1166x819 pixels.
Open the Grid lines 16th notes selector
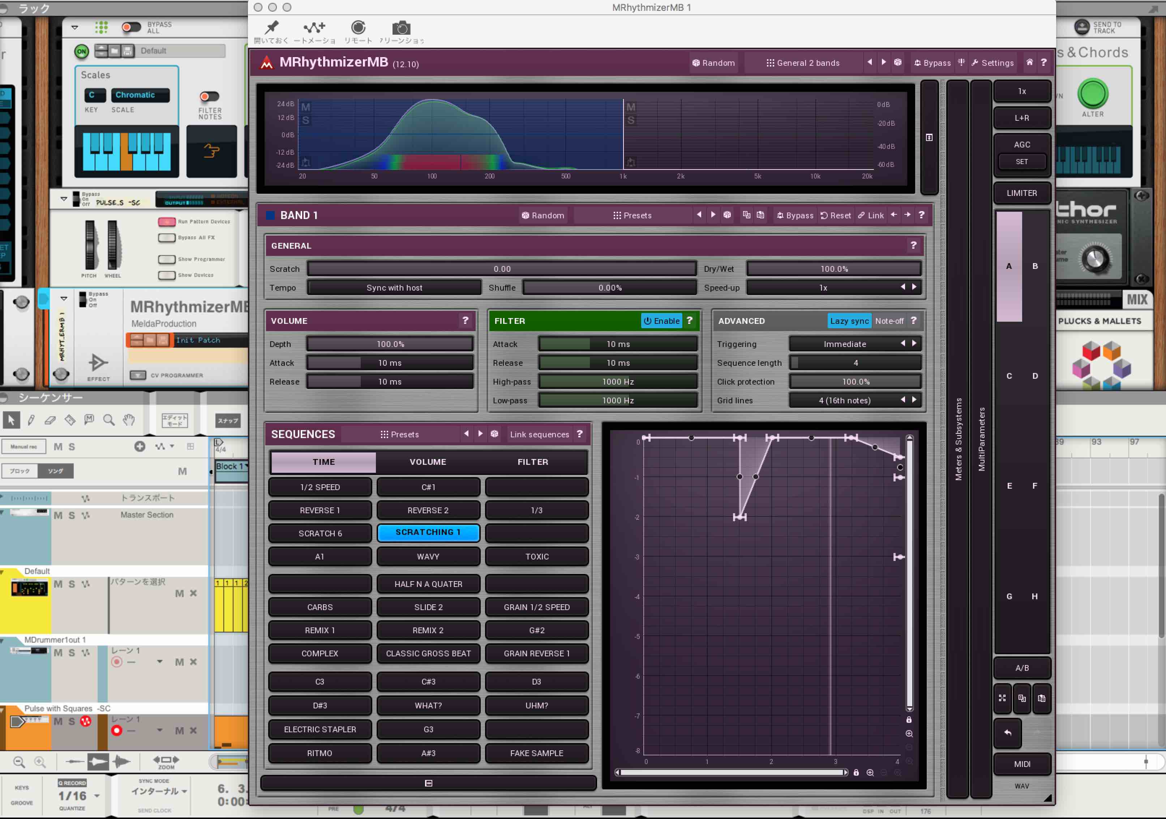845,400
